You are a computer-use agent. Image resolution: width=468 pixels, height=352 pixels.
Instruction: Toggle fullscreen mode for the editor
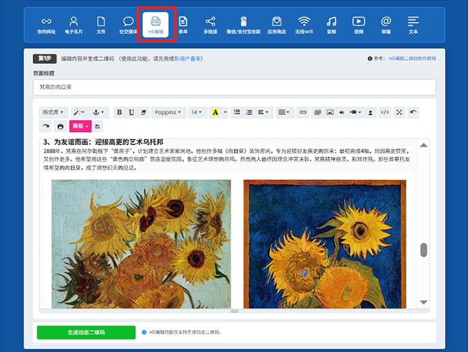pyautogui.click(x=399, y=112)
